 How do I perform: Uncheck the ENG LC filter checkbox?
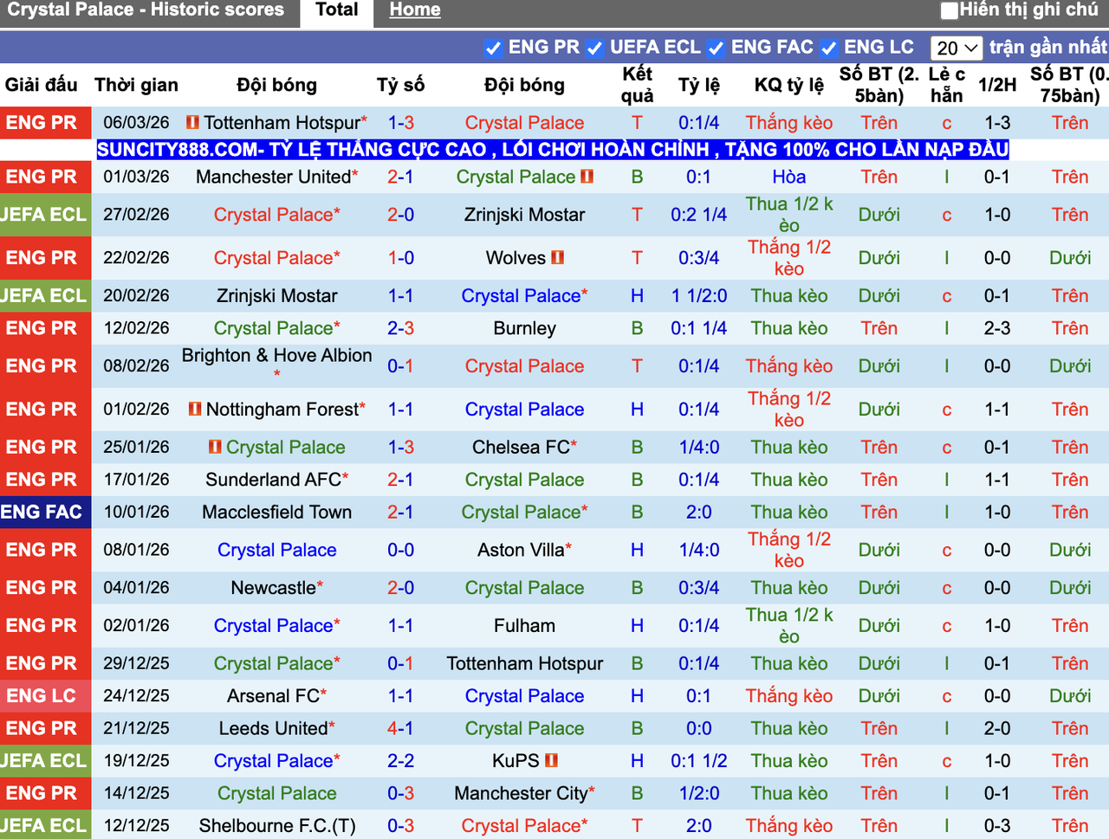(829, 48)
